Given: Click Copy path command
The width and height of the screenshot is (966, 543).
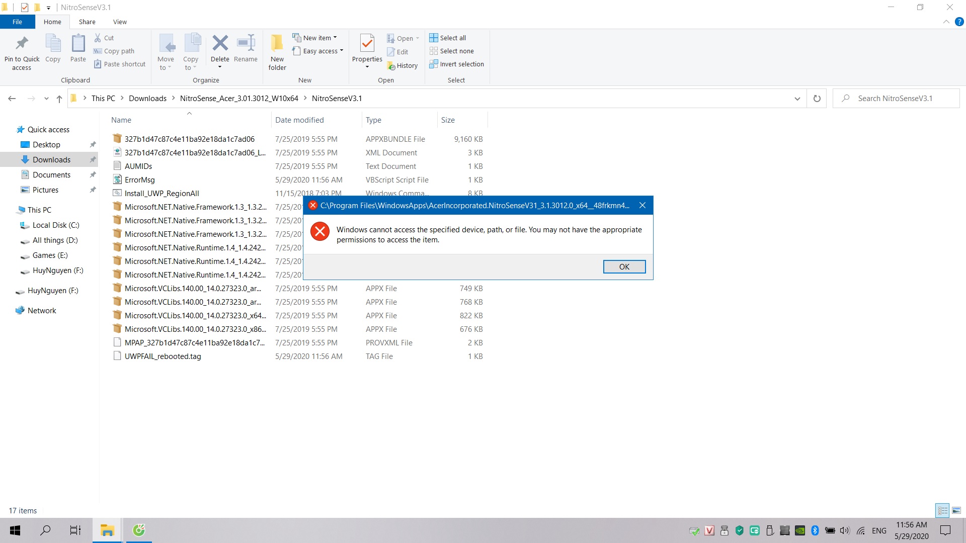Looking at the screenshot, I should point(114,51).
